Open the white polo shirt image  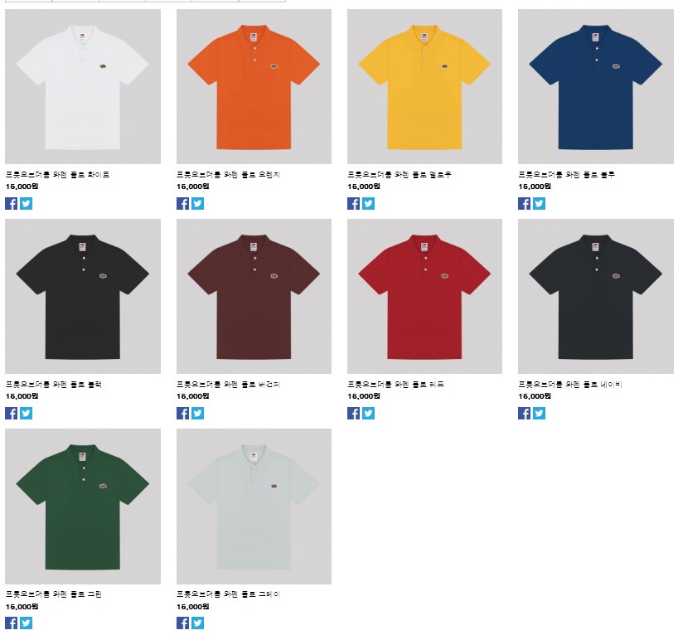tap(83, 86)
